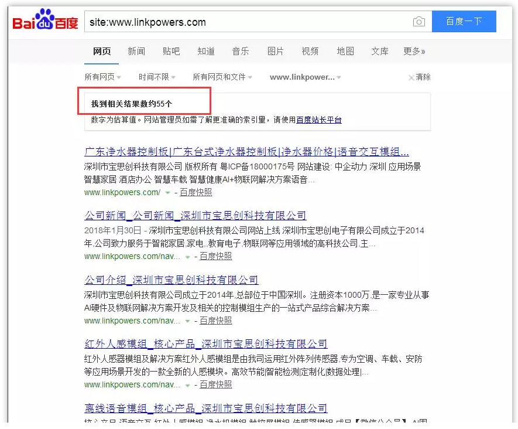Viewport: 518px width, 429px height.
Task: Open the 文库 tab
Action: (380, 51)
